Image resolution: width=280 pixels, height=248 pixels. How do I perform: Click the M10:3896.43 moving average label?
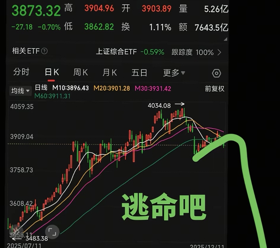tap(70, 88)
